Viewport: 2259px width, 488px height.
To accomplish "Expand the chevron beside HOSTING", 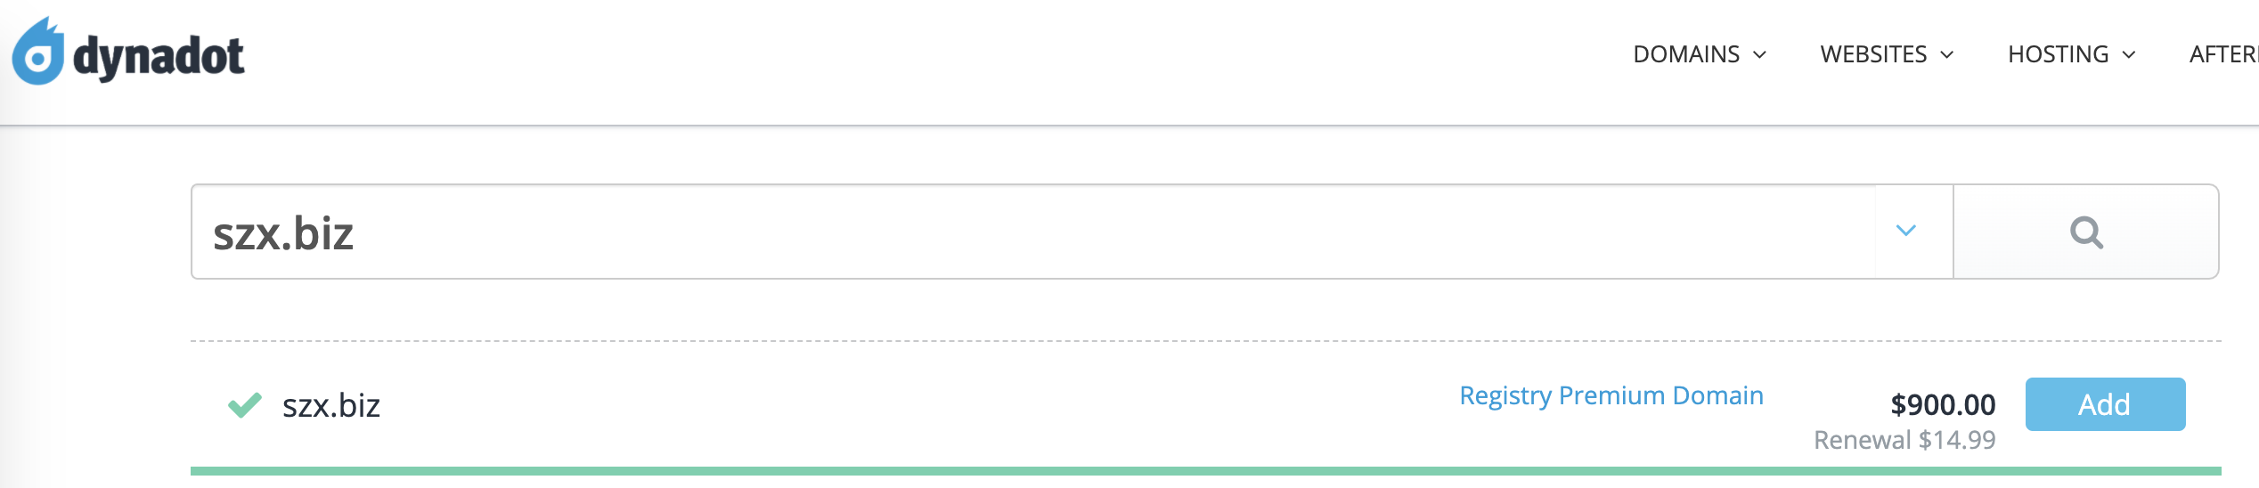I will pyautogui.click(x=2128, y=55).
